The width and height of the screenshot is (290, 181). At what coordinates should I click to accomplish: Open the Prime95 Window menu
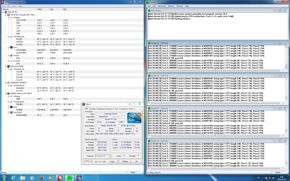tap(179, 6)
